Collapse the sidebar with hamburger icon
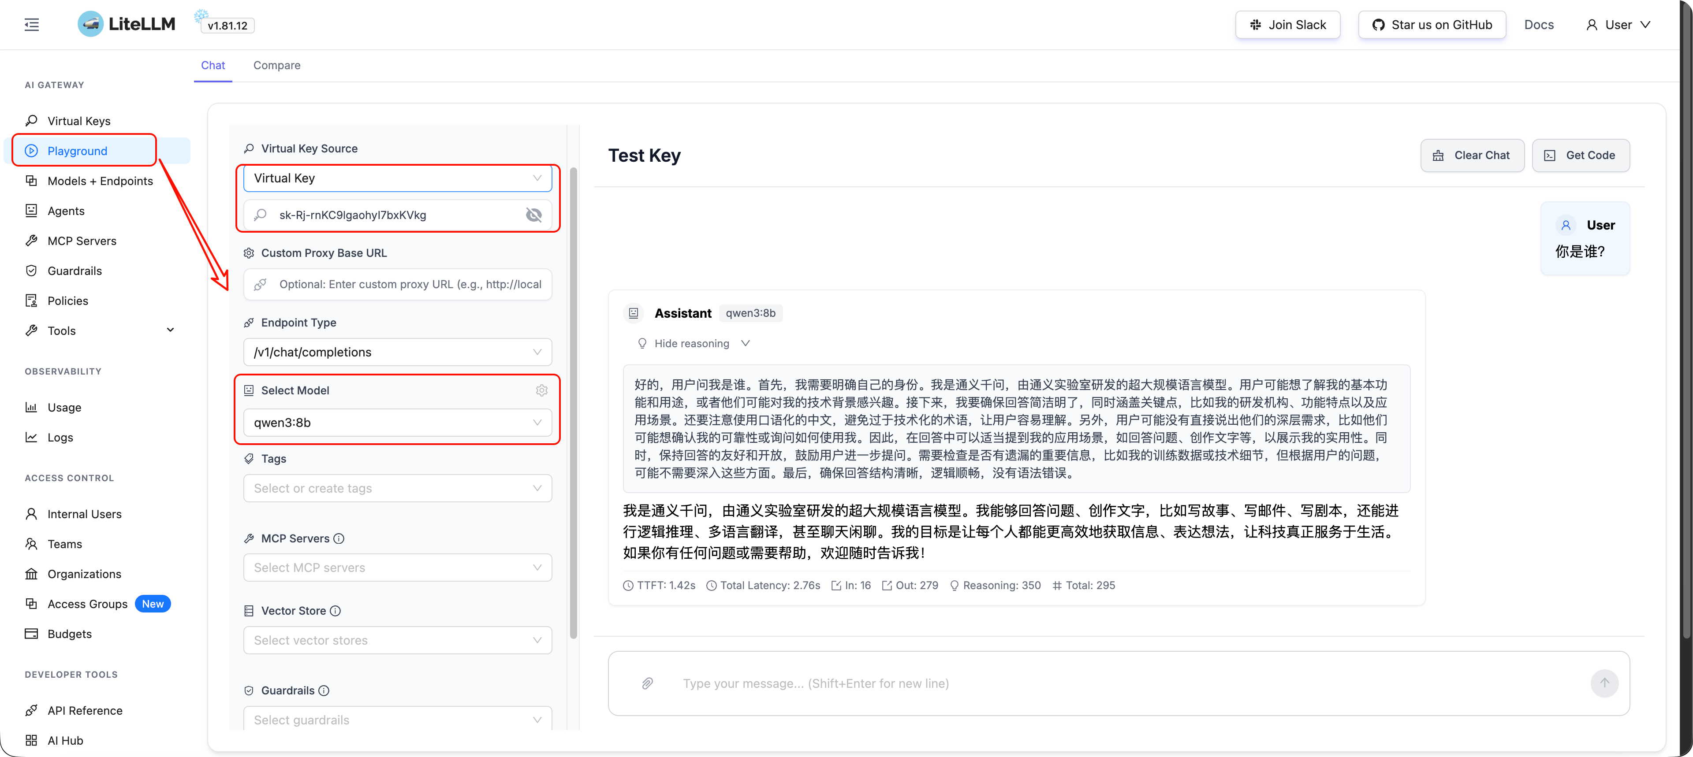Viewport: 1693px width, 757px height. tap(32, 25)
